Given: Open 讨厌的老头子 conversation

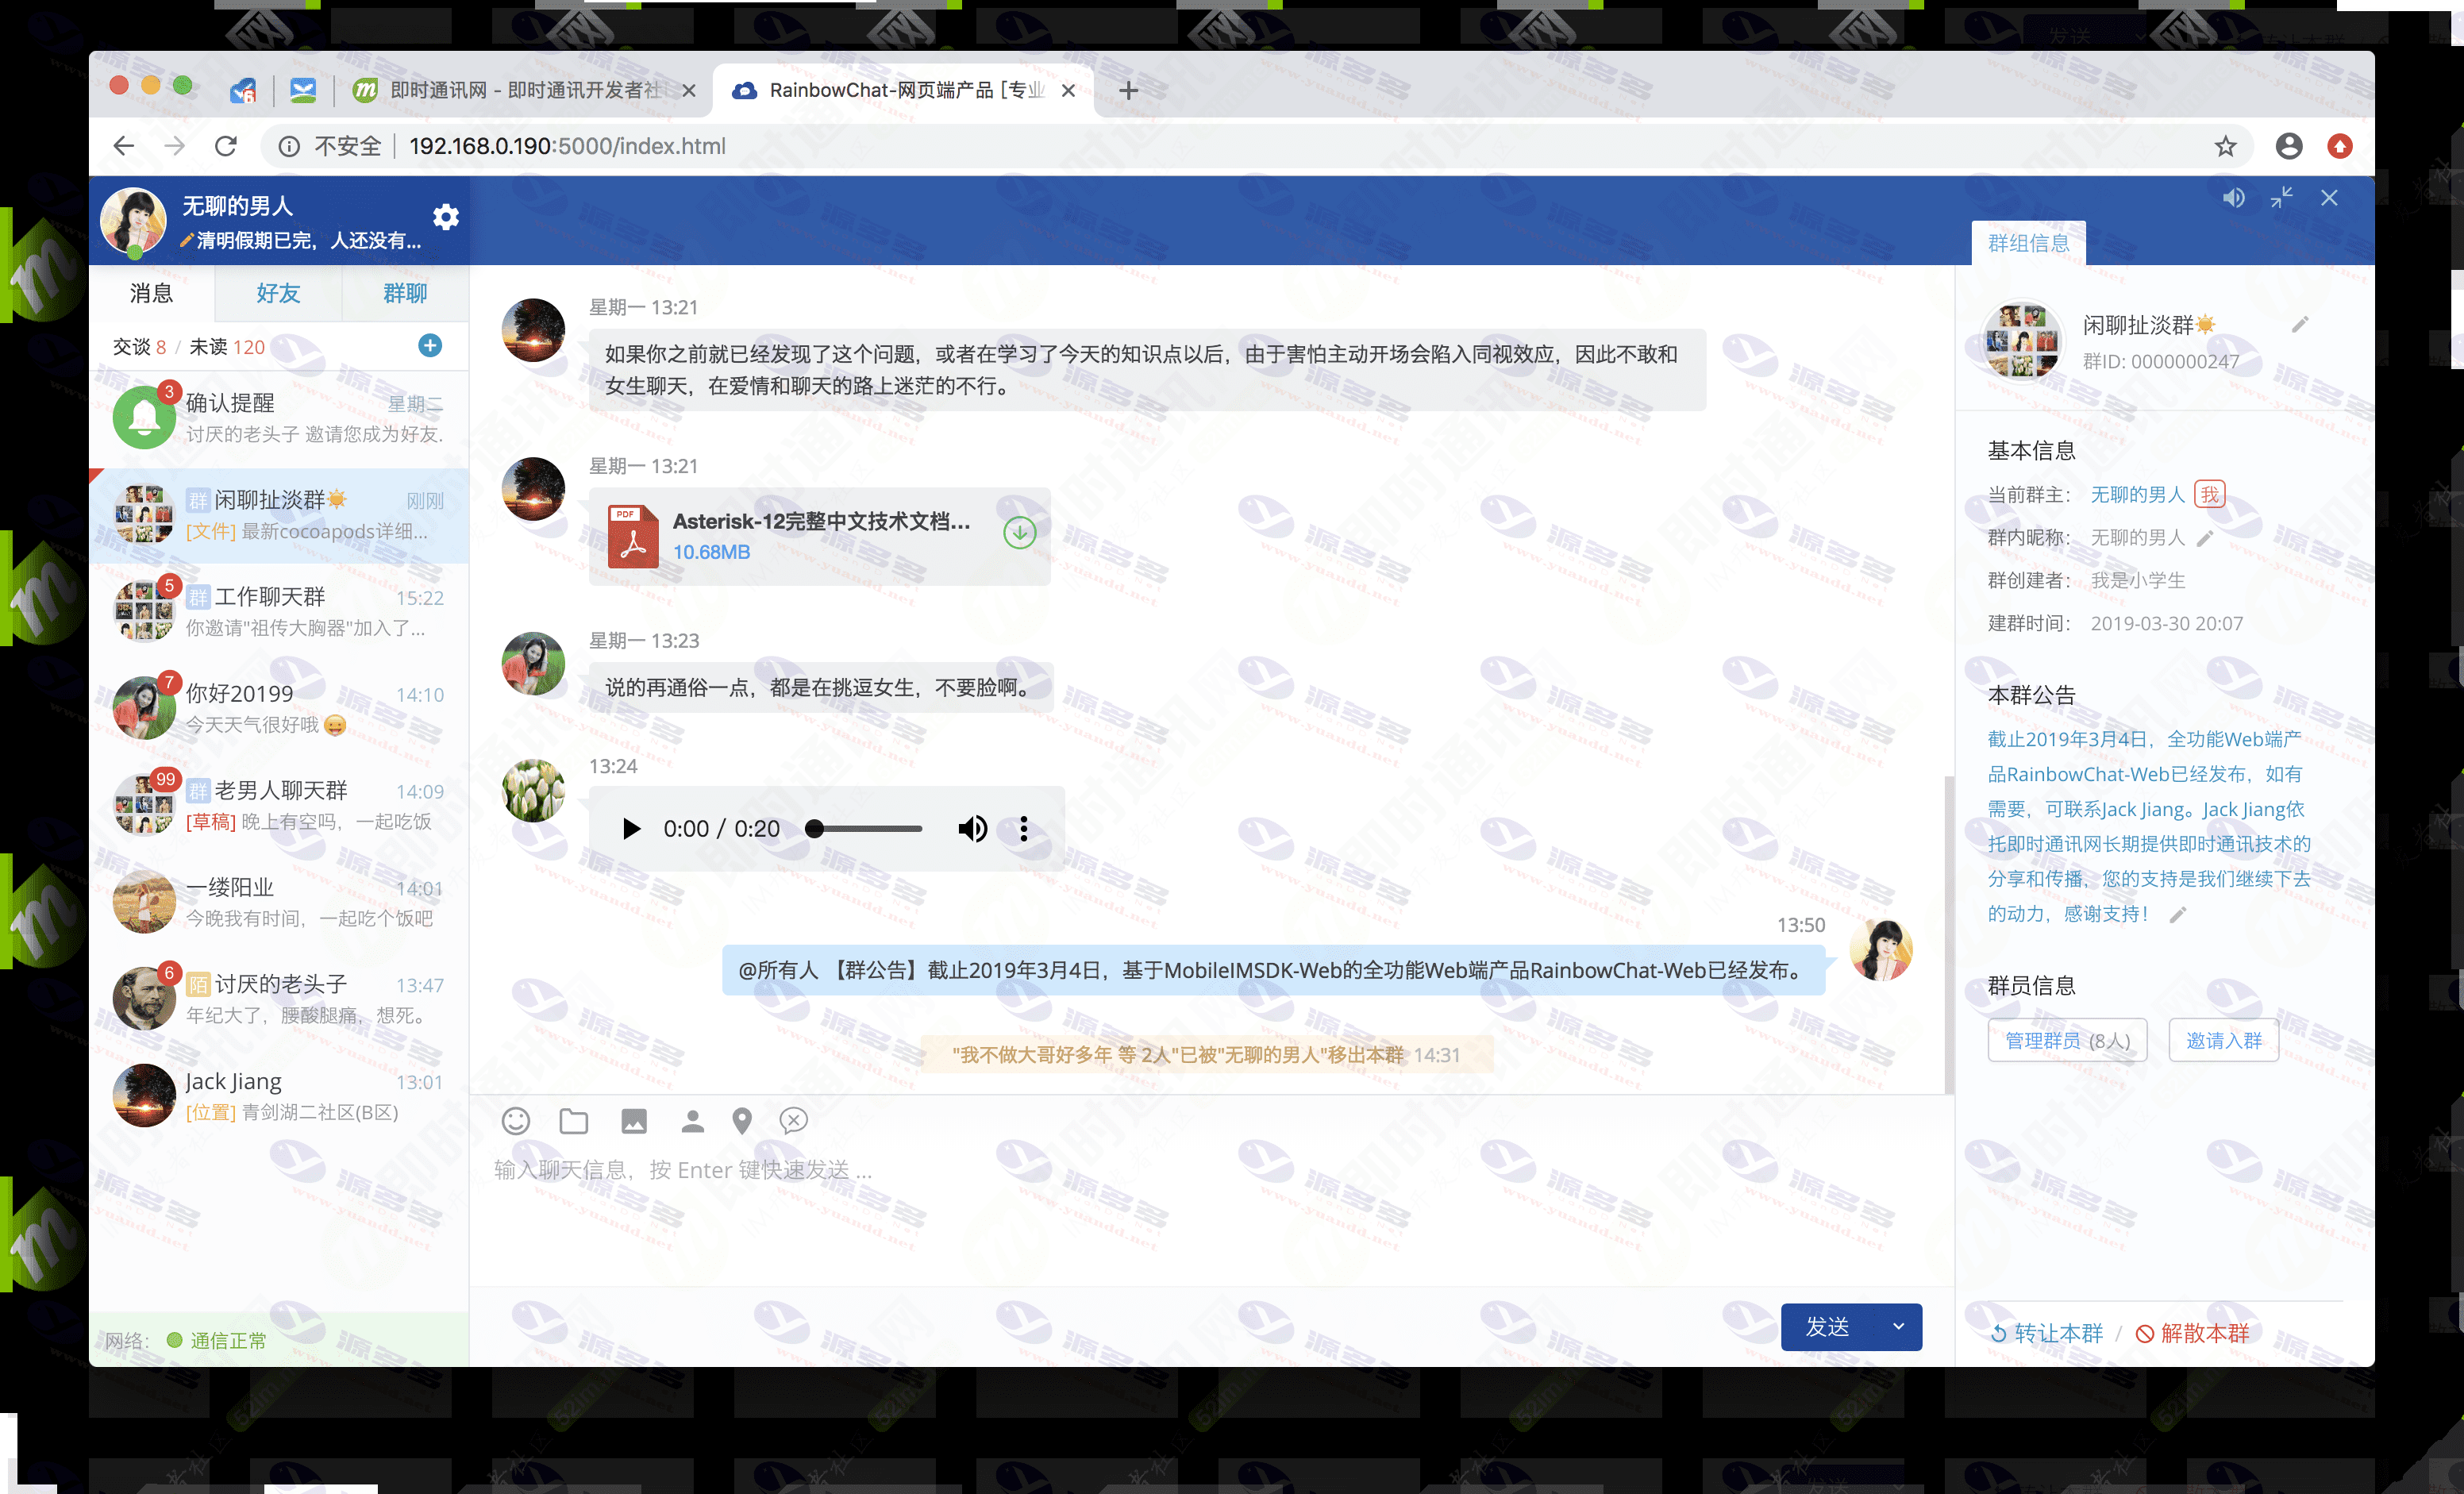Looking at the screenshot, I should pyautogui.click(x=279, y=999).
